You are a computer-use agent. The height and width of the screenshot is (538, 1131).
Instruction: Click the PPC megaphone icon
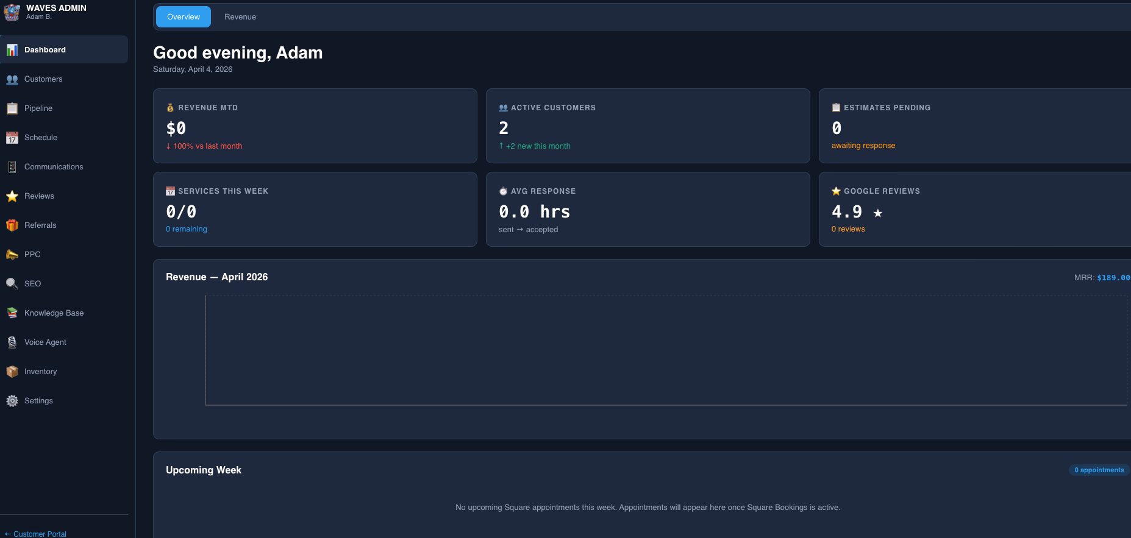click(12, 255)
